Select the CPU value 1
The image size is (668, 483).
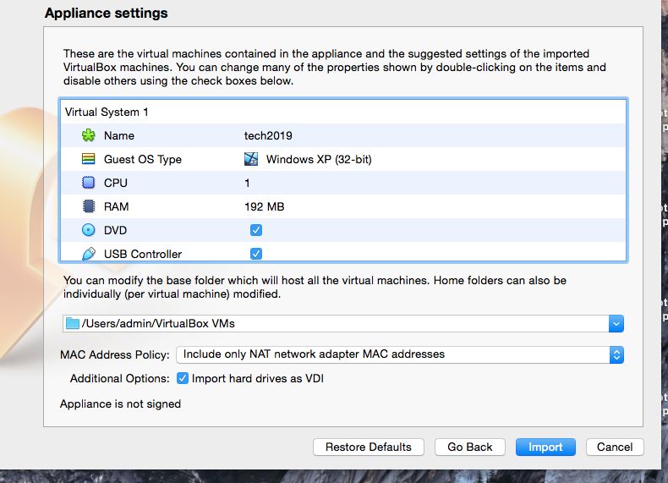click(247, 183)
